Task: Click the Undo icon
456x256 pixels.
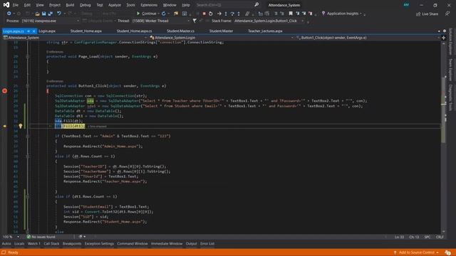Action: (59, 14)
